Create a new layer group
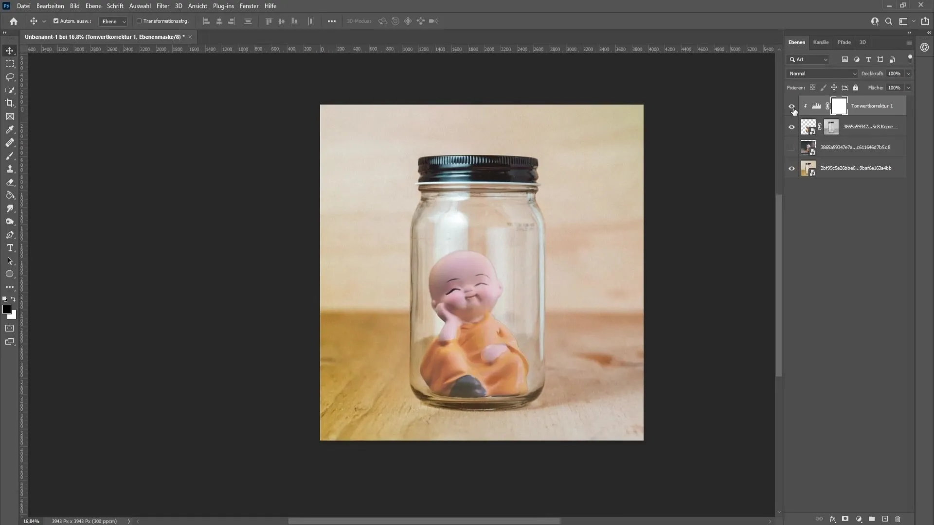 pos(872,519)
